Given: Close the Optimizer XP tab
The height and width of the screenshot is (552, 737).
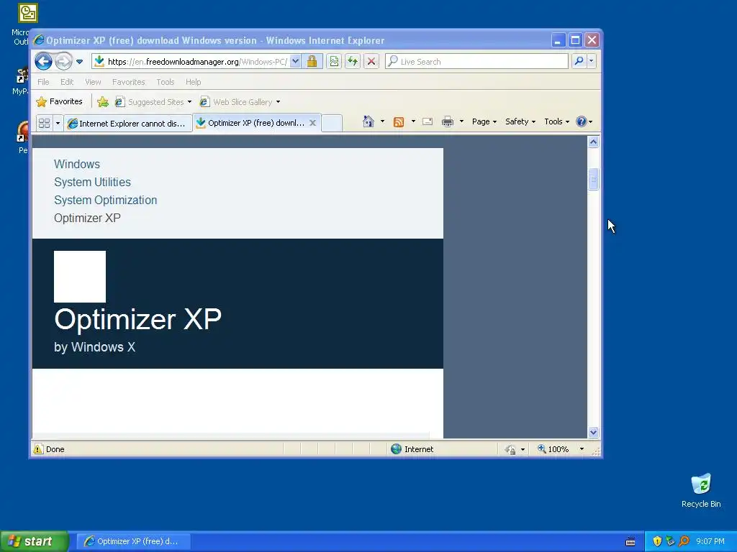Looking at the screenshot, I should [312, 122].
